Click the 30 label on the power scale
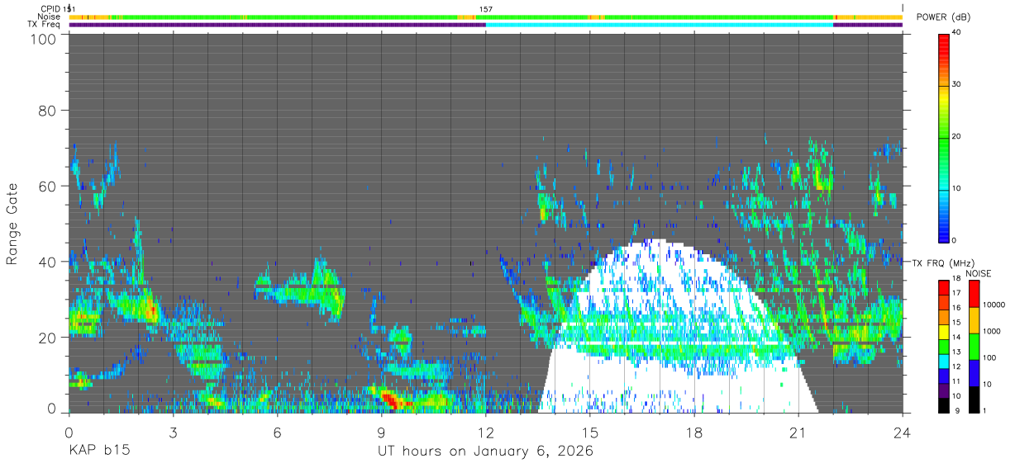 957,85
